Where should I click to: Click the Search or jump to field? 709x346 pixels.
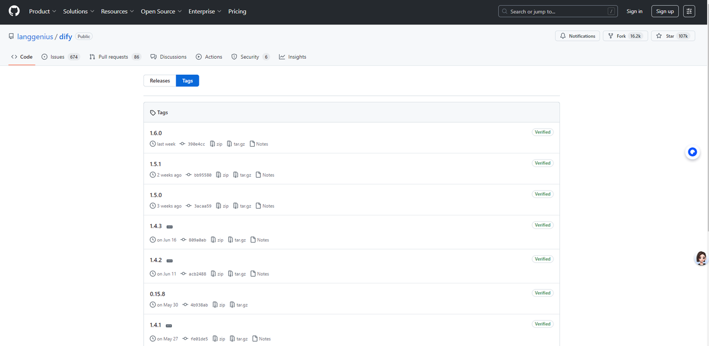pyautogui.click(x=558, y=11)
